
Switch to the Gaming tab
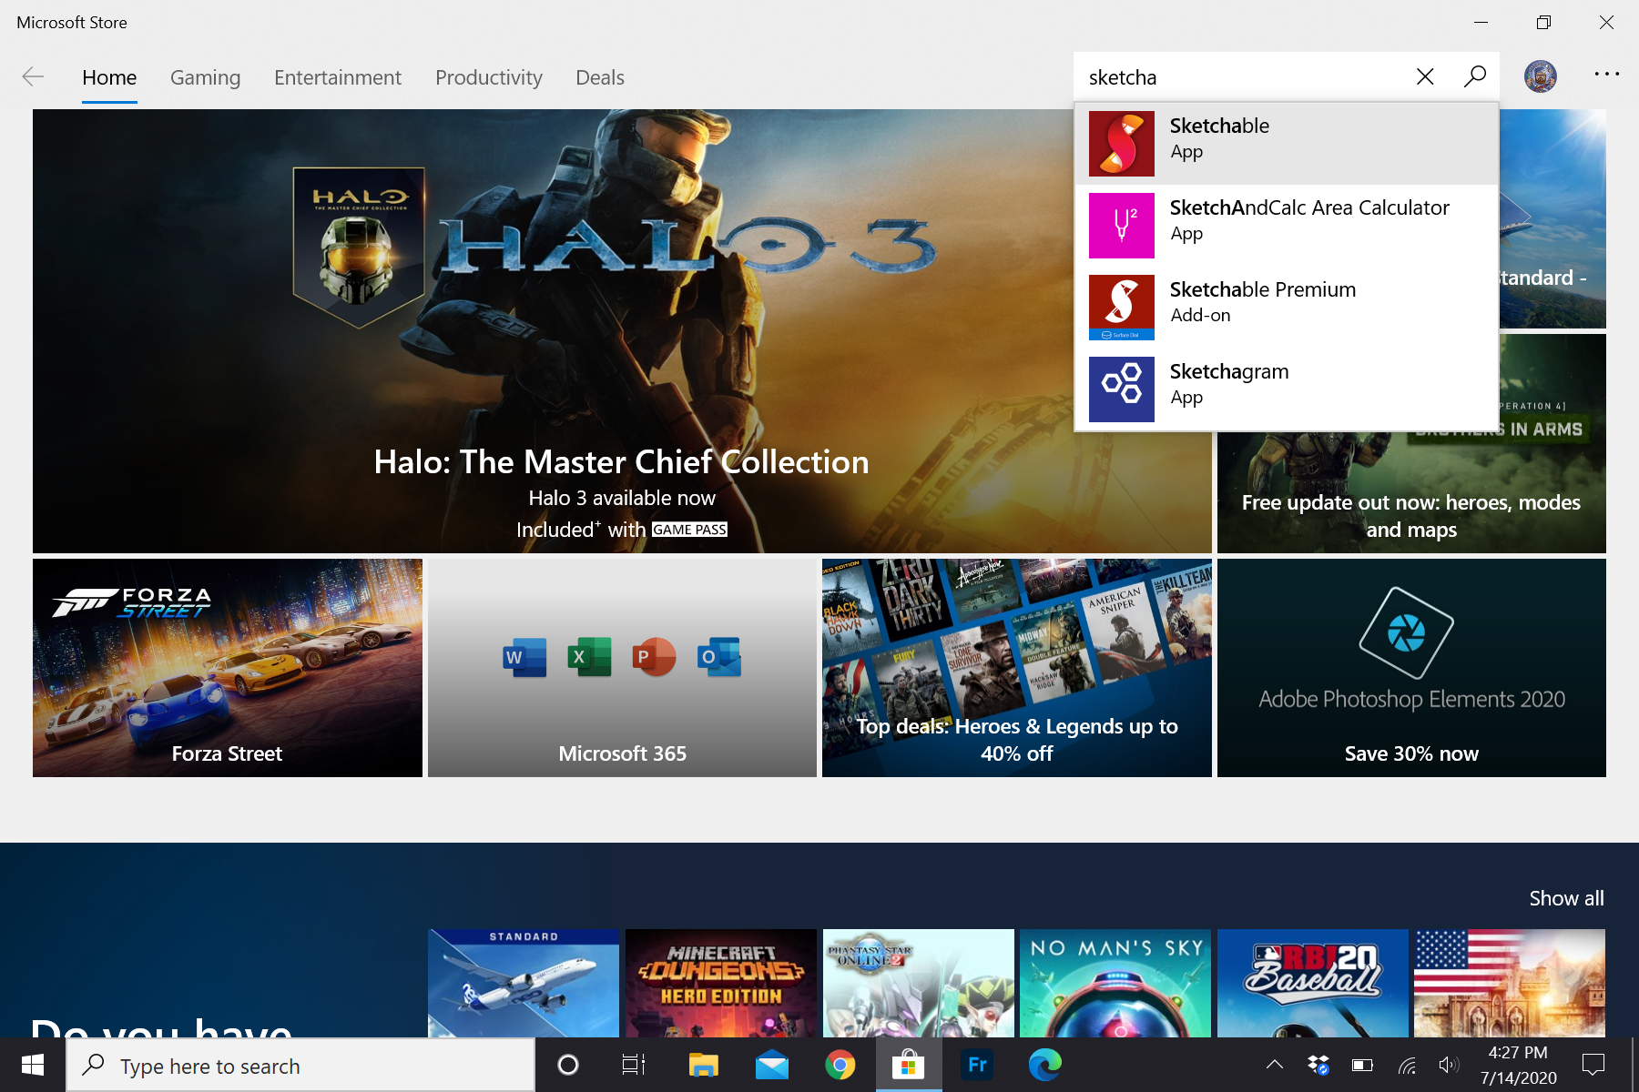(x=206, y=78)
